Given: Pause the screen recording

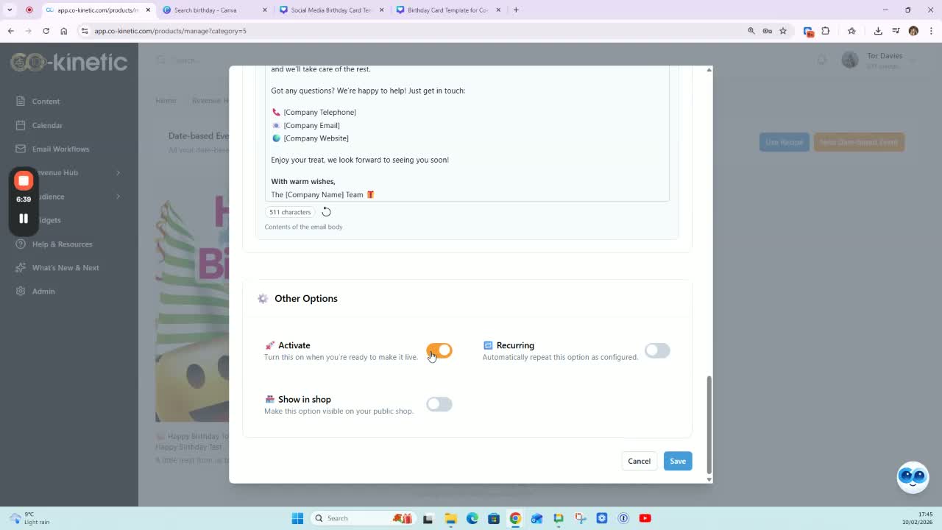Looking at the screenshot, I should (24, 218).
